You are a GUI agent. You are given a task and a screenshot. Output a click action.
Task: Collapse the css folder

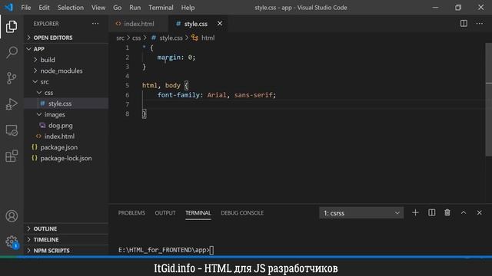point(66,93)
